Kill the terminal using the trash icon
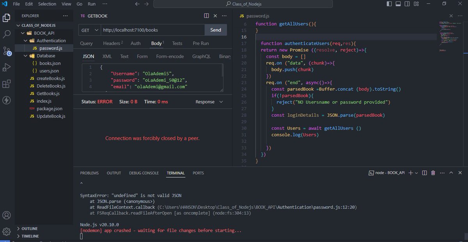The width and height of the screenshot is (468, 242). pos(433,173)
